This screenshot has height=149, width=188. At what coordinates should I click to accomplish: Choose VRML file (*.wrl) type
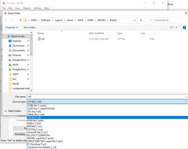coord(107,114)
